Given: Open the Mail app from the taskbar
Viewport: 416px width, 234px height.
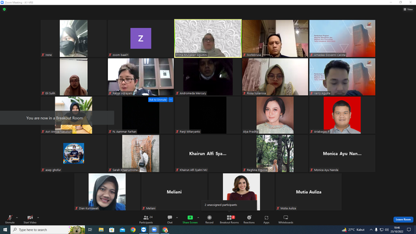Looking at the screenshot, I should (x=122, y=229).
